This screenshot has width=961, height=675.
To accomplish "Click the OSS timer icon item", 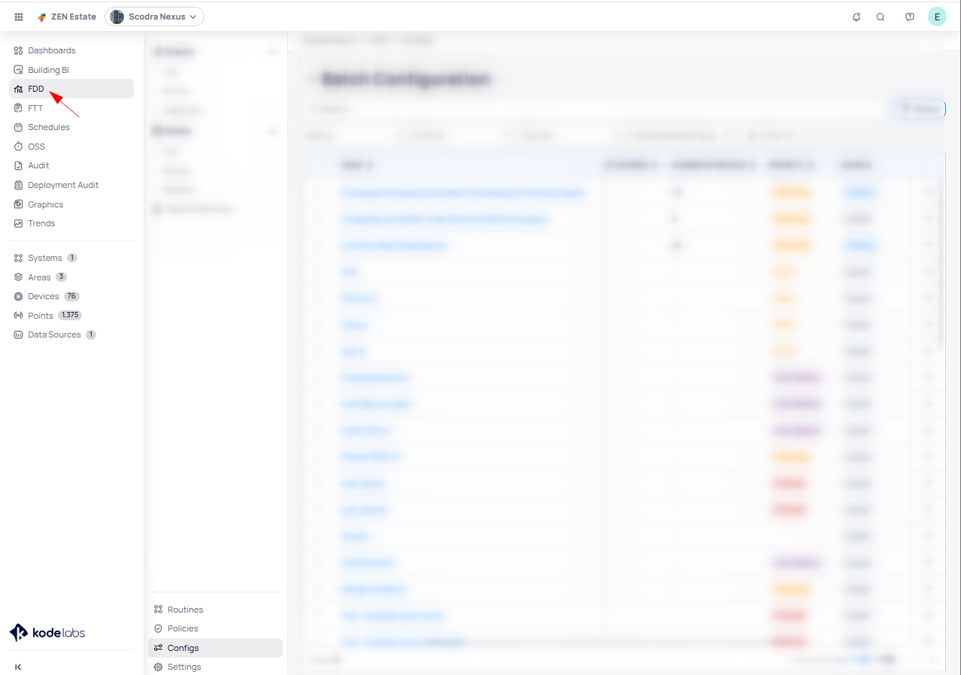I will 36,147.
